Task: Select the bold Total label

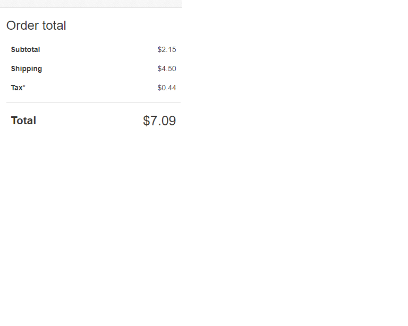Action: pyautogui.click(x=23, y=121)
